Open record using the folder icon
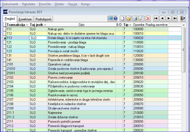The height and width of the screenshot is (132, 190). [x=129, y=19]
